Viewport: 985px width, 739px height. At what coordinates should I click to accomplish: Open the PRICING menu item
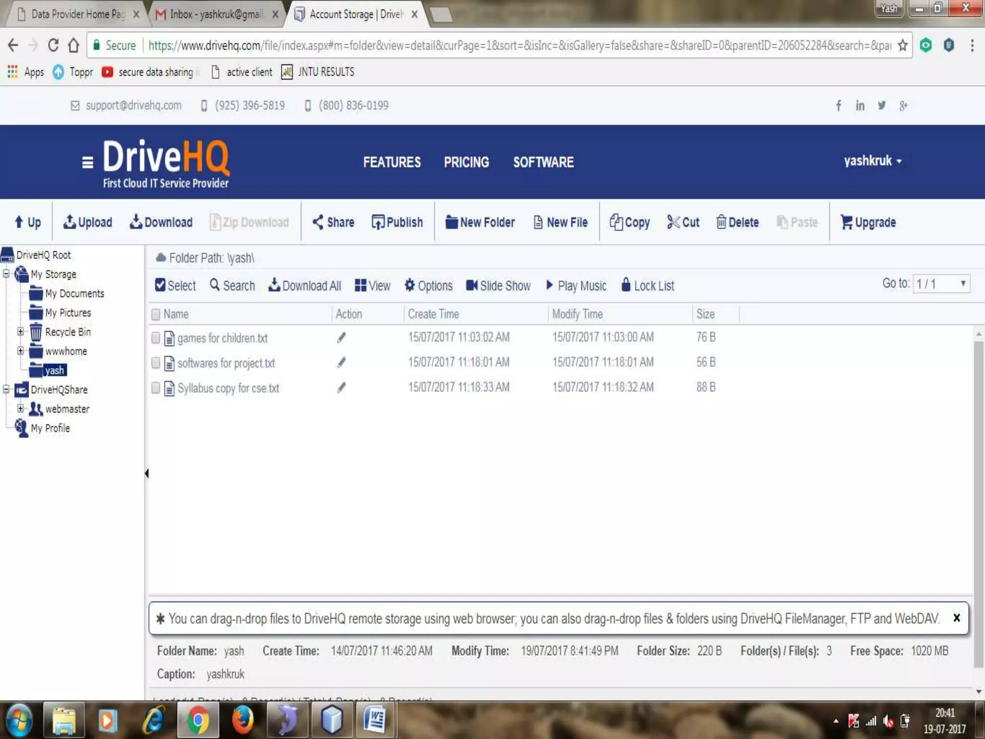coord(466,162)
